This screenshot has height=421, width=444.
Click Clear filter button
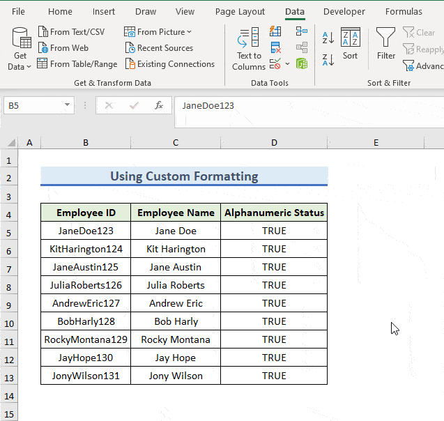click(x=419, y=33)
